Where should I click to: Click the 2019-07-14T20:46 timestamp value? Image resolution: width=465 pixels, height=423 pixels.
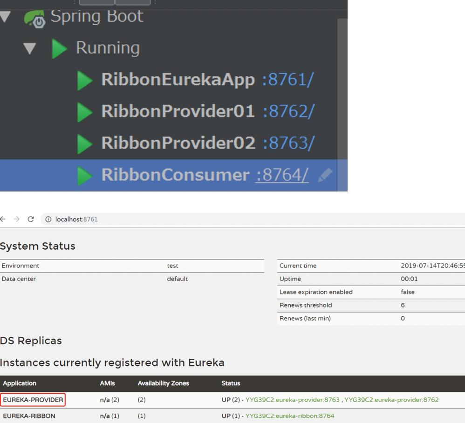433,266
